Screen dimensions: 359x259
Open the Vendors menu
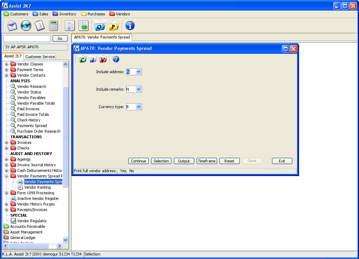(x=120, y=14)
